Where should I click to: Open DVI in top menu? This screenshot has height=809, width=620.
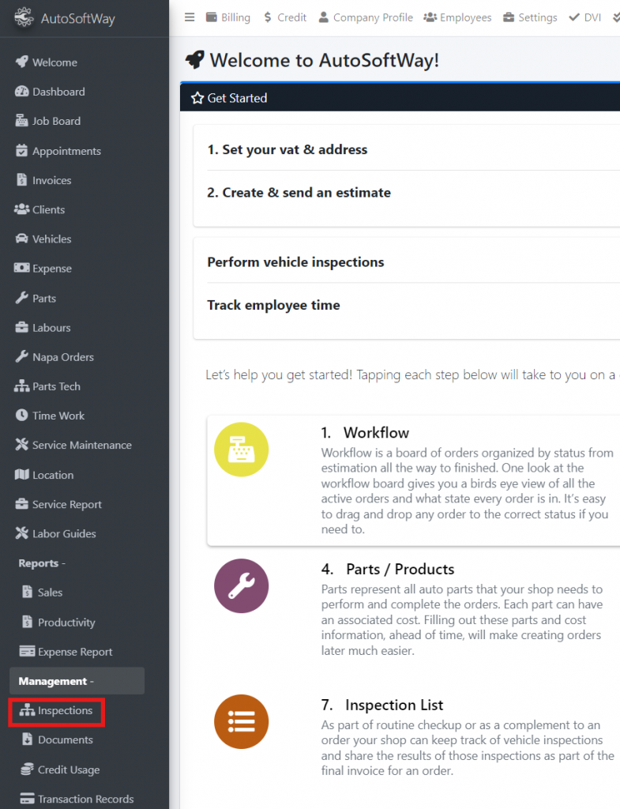click(585, 17)
